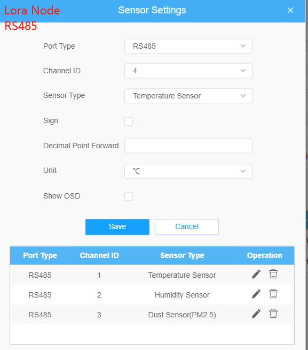Image resolution: width=308 pixels, height=350 pixels.
Task: Delete the Dust Sensor(PM2.5) row
Action: click(273, 314)
